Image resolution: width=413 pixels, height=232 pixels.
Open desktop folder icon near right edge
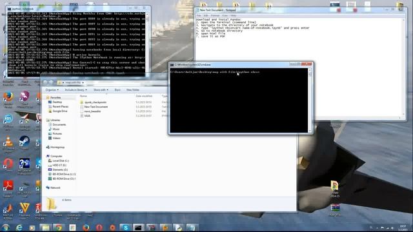point(334,188)
